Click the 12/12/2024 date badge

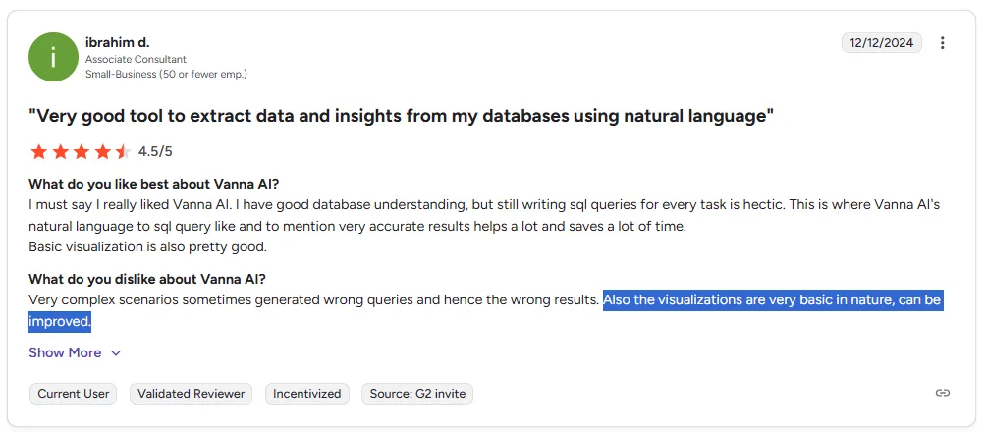pos(881,43)
